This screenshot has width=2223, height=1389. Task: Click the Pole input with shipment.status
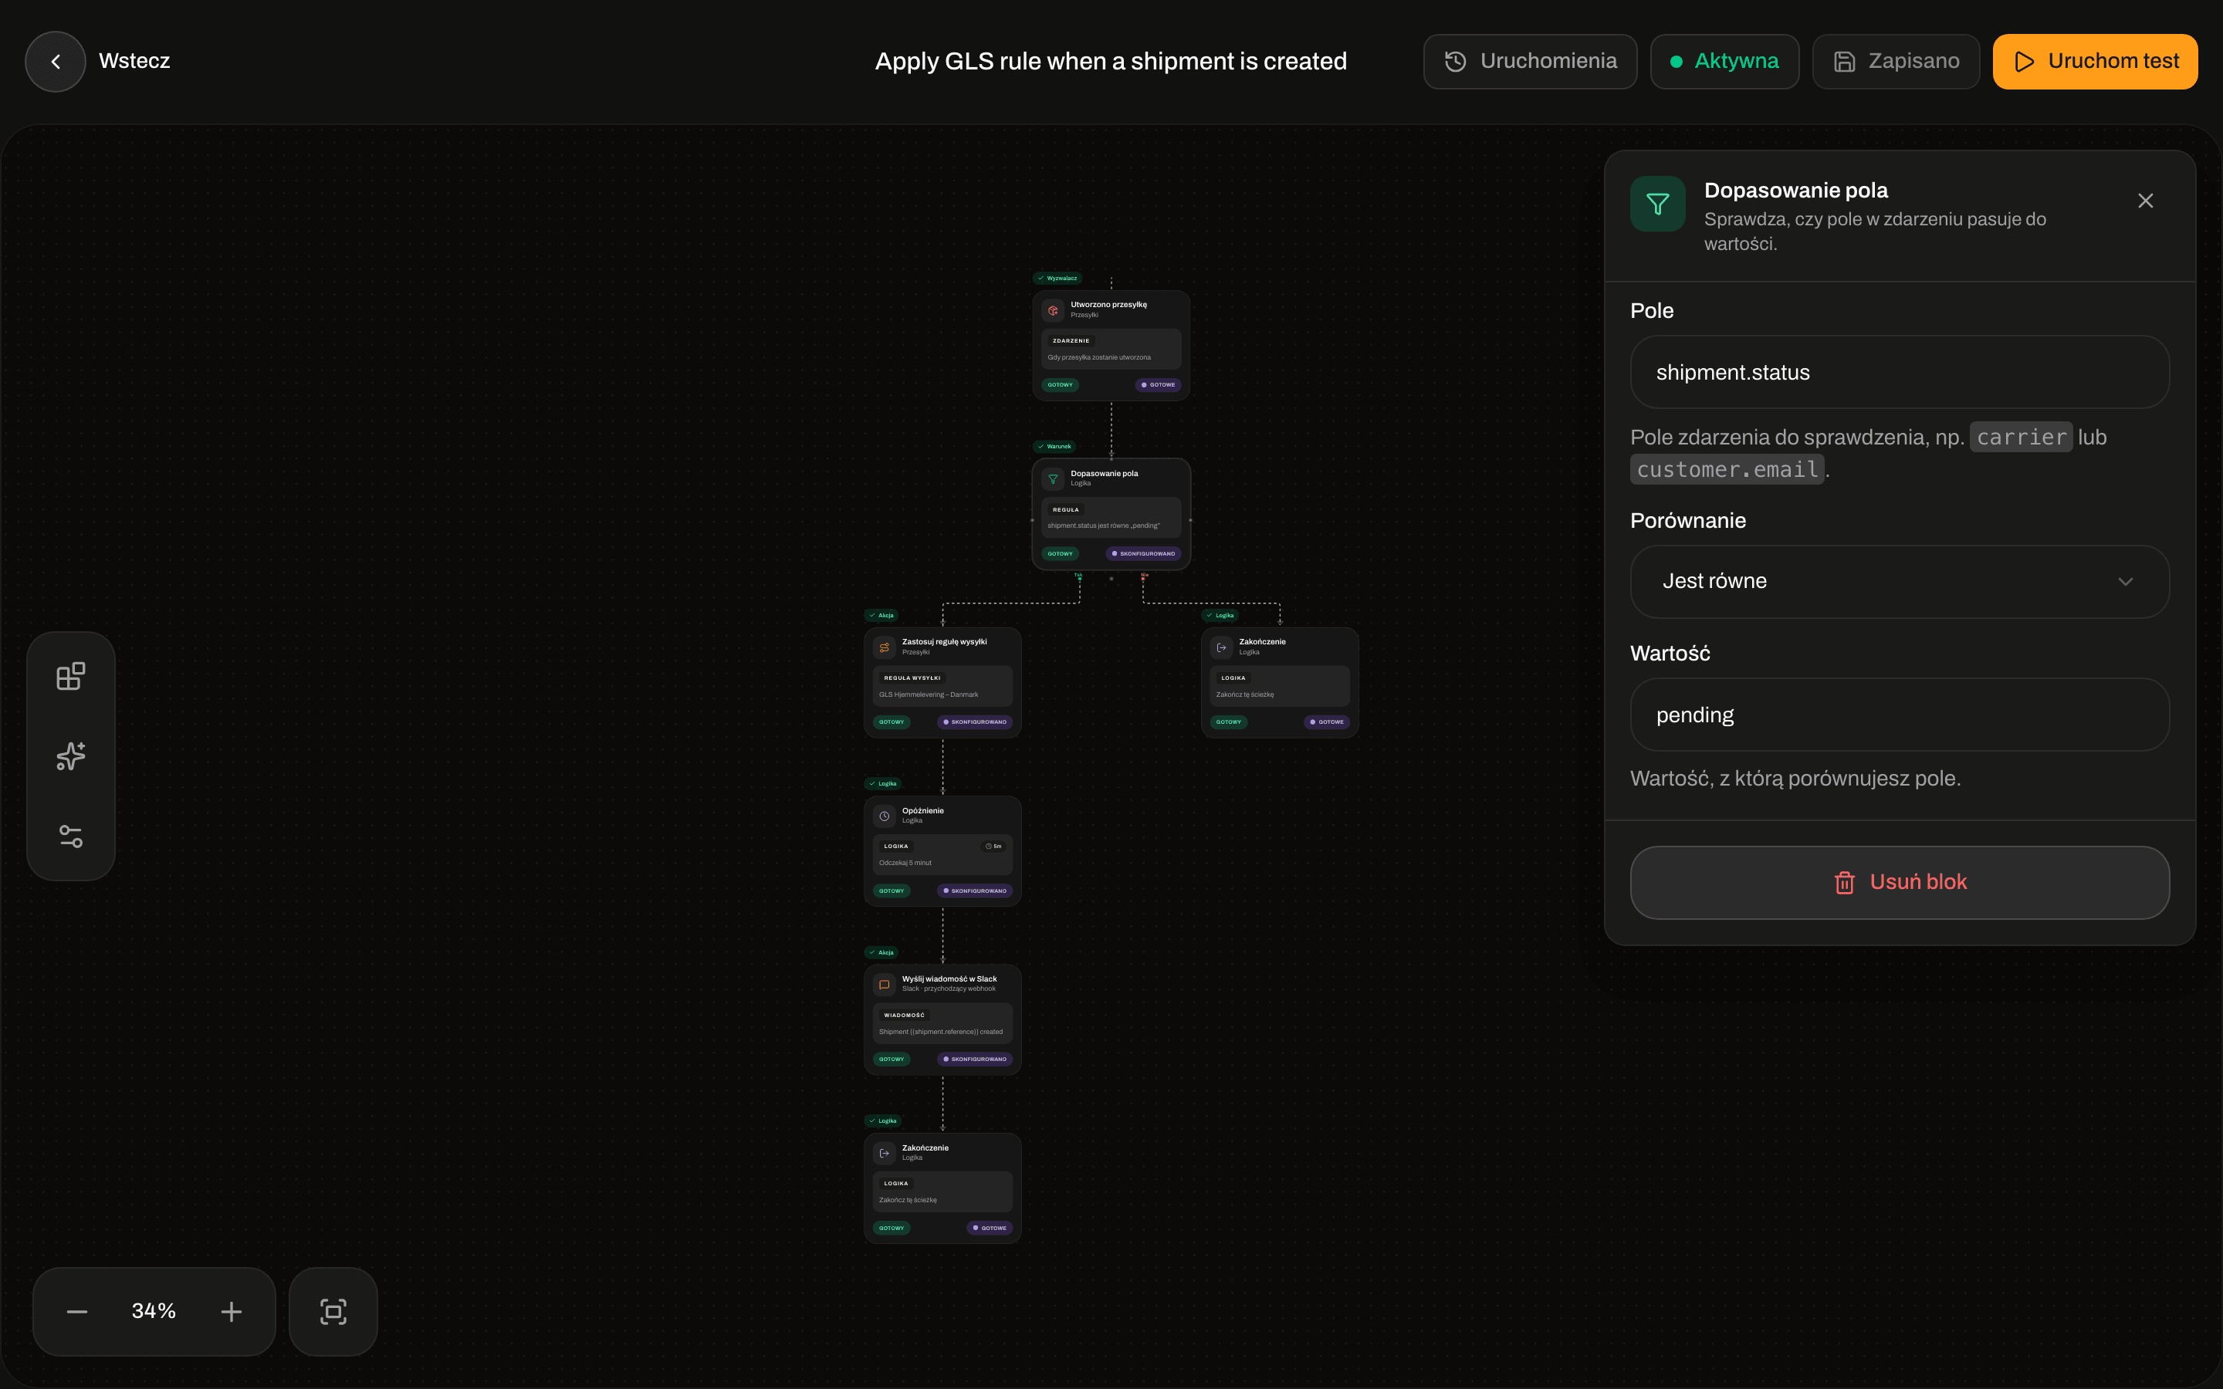pos(1900,372)
